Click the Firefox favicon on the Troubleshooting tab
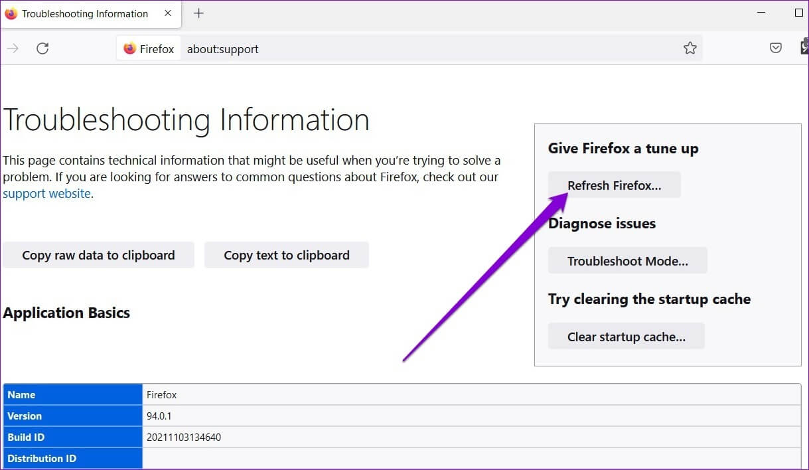The width and height of the screenshot is (809, 470). pyautogui.click(x=11, y=13)
